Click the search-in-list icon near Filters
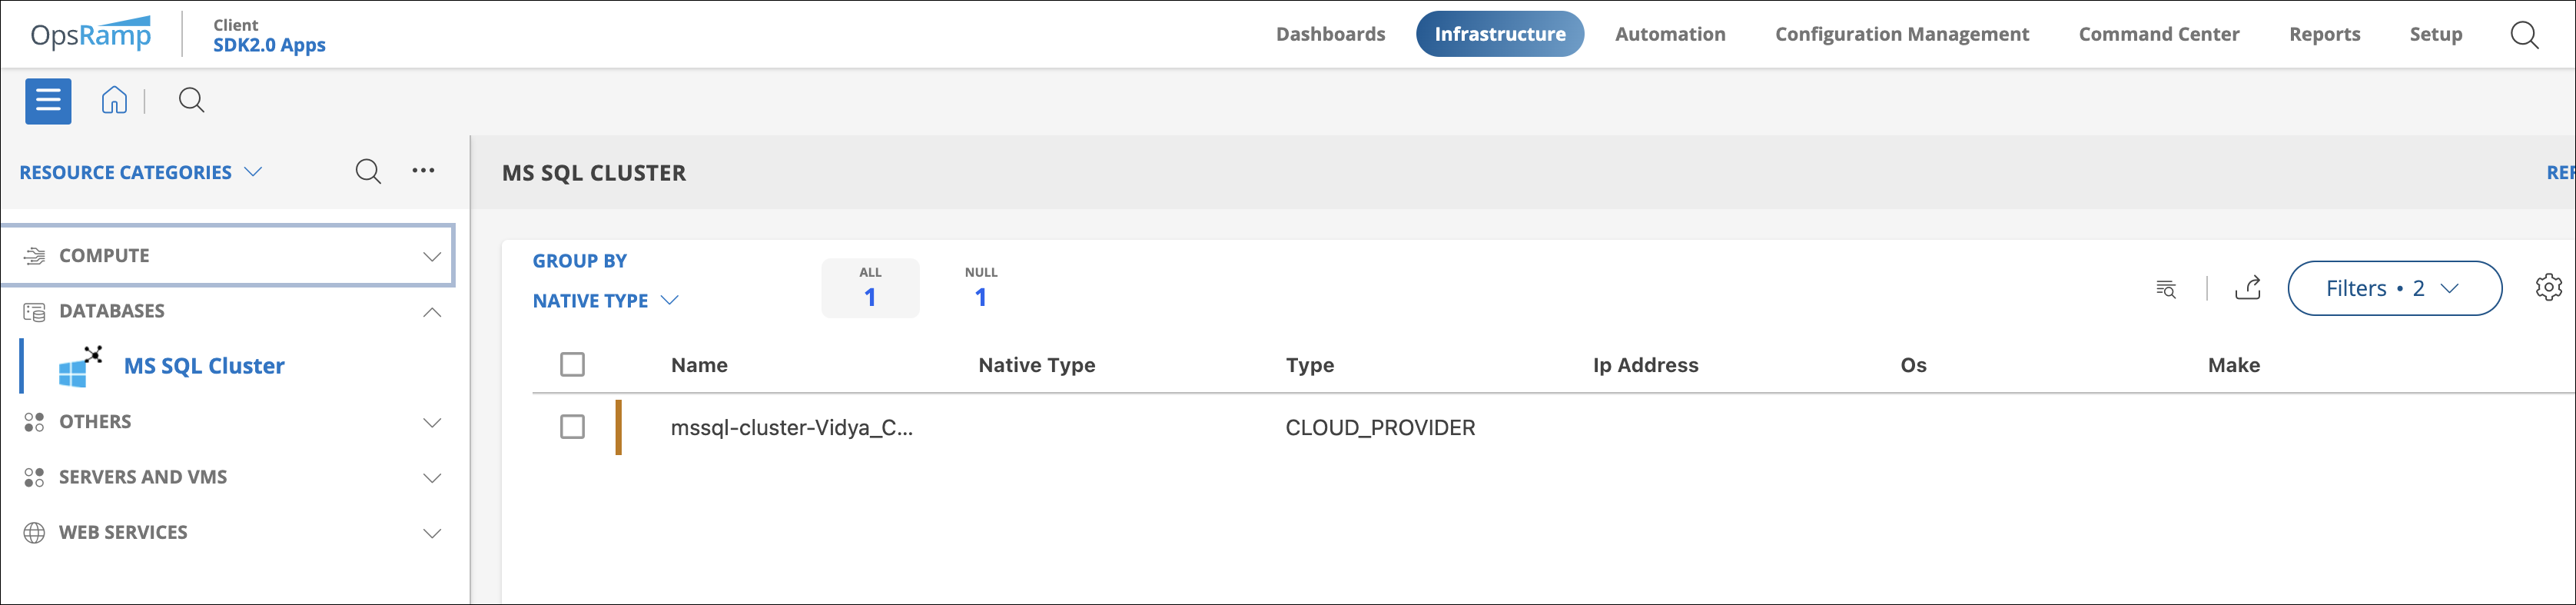 [2165, 288]
